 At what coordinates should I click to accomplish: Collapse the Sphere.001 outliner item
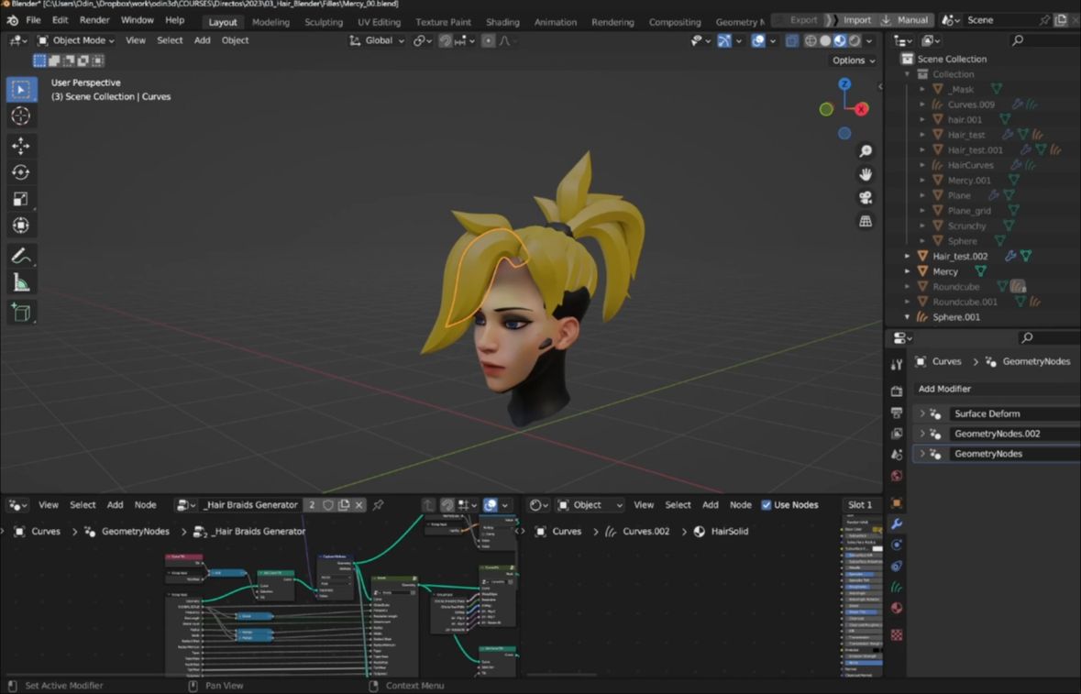coord(908,317)
